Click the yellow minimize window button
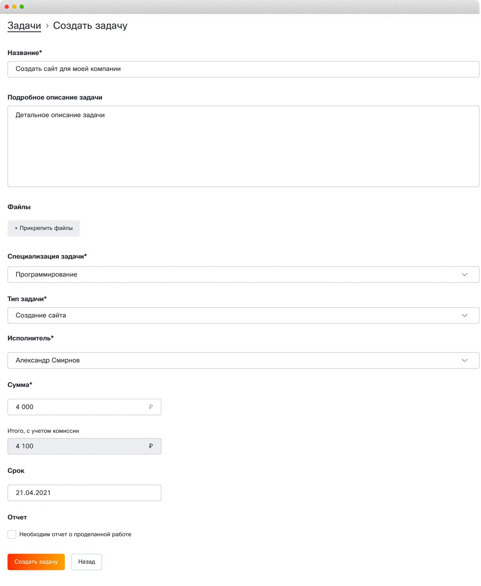 pos(14,7)
